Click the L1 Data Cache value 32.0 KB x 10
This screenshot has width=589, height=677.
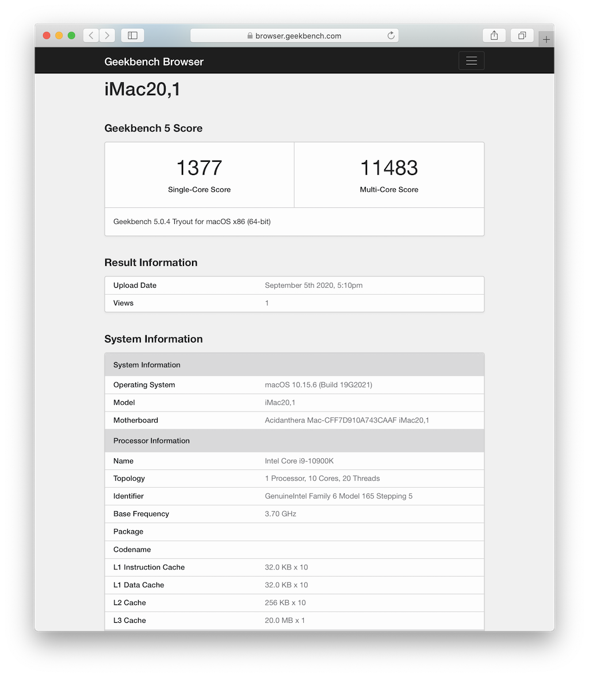[286, 585]
